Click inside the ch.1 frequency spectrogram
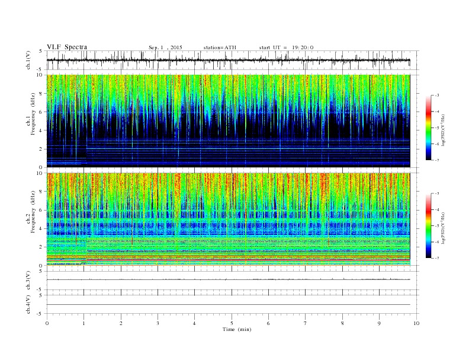The height and width of the screenshot is (363, 469). point(228,121)
